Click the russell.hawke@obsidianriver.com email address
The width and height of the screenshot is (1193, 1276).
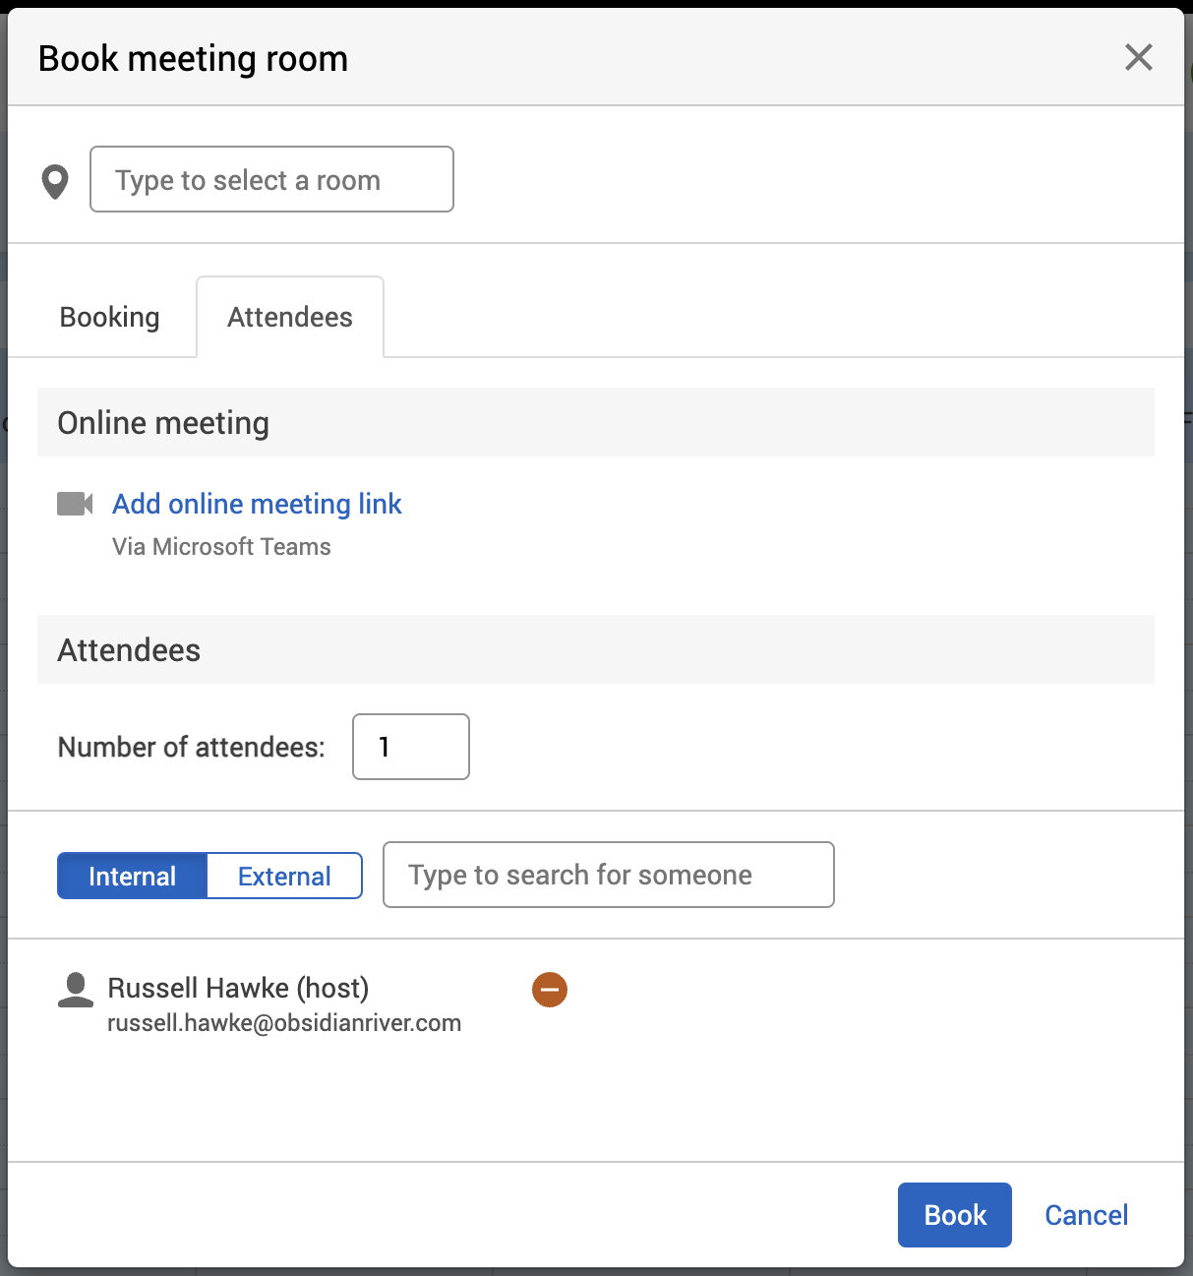284,1023
